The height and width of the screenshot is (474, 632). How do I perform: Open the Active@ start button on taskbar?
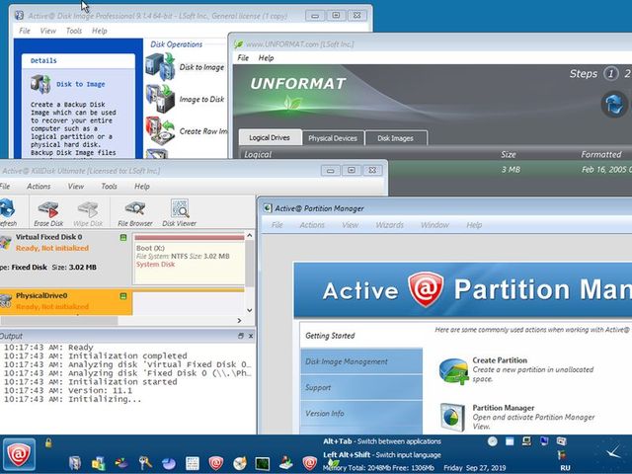click(x=19, y=454)
